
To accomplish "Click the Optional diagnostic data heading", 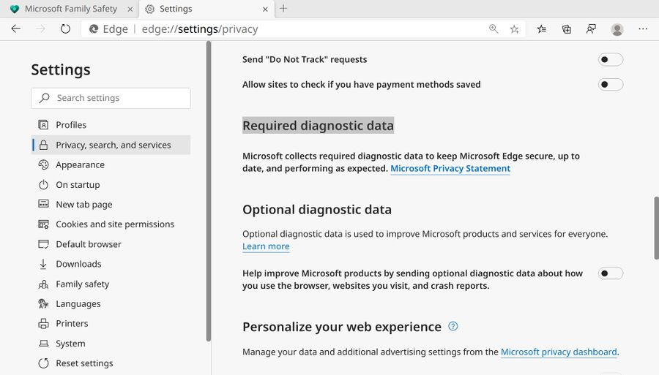I will [x=317, y=210].
